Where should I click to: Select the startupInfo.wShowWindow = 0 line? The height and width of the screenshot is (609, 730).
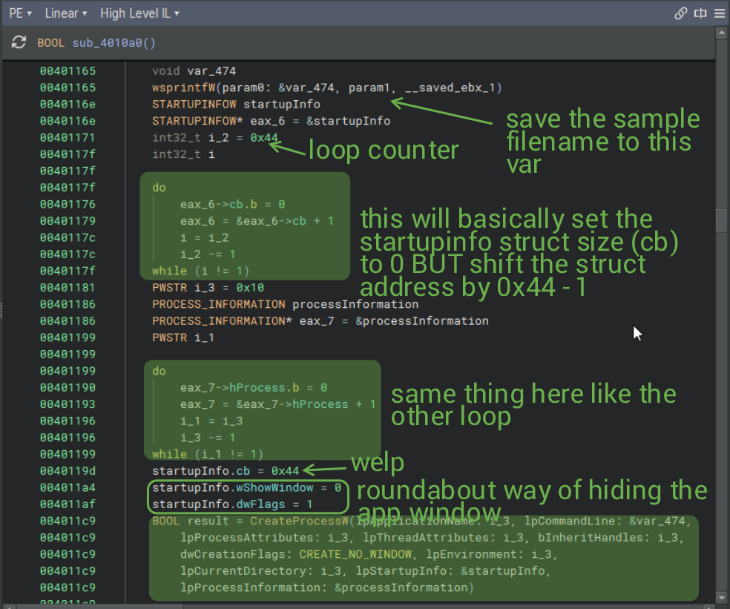[x=246, y=488]
